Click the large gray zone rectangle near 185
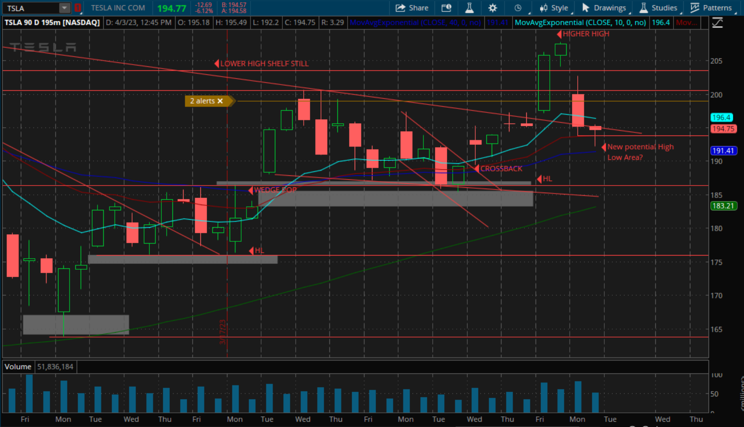 click(x=395, y=198)
